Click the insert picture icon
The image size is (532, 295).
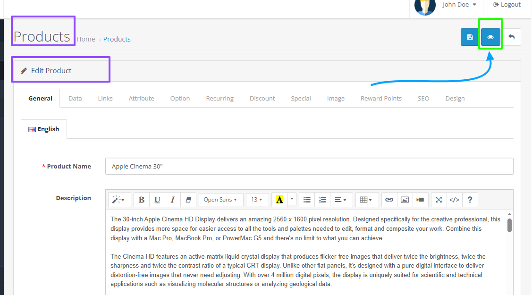(x=405, y=200)
